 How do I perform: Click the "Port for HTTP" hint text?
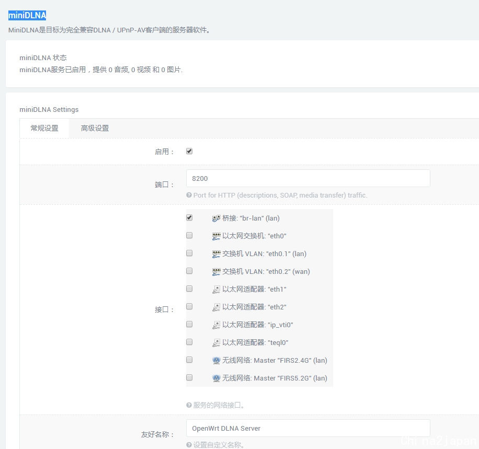280,195
